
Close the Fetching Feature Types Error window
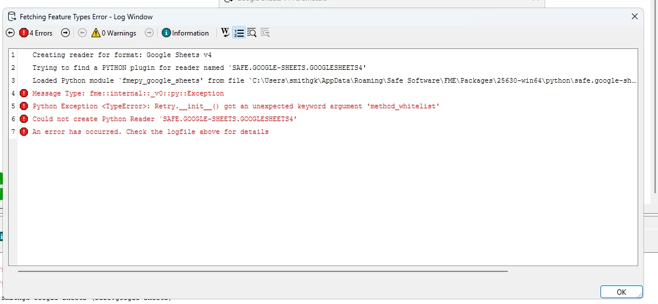[635, 17]
